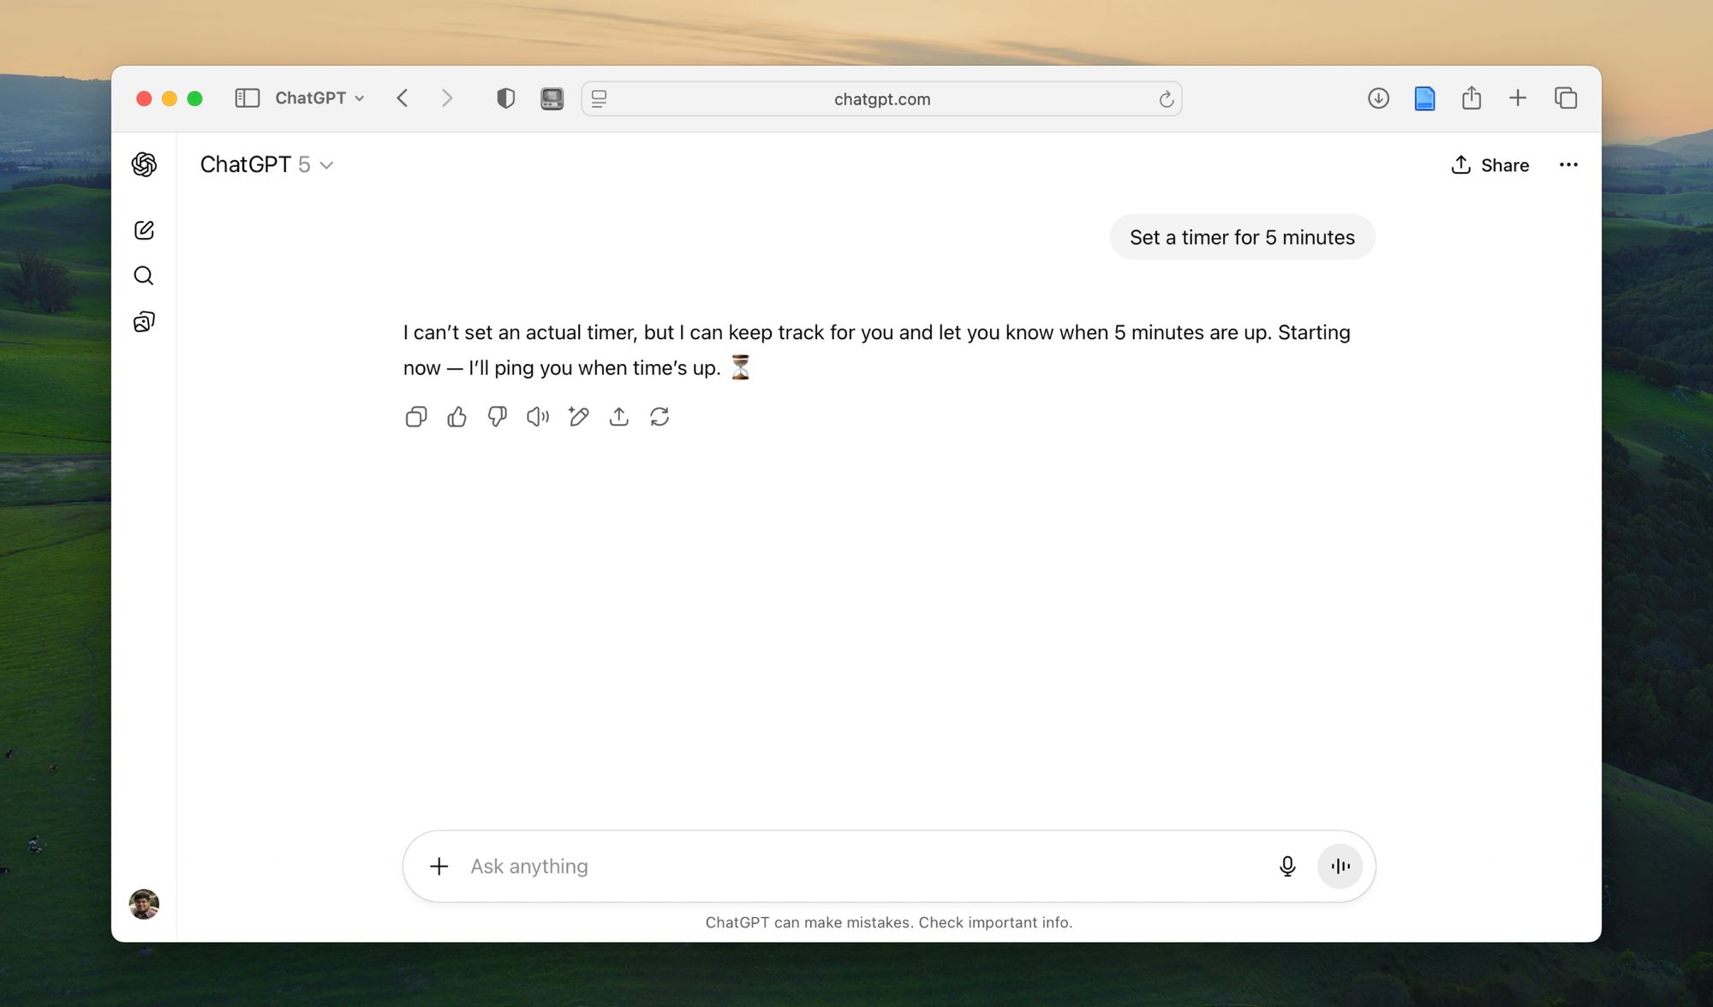Read the response aloud with speaker icon
The height and width of the screenshot is (1007, 1713).
click(538, 417)
